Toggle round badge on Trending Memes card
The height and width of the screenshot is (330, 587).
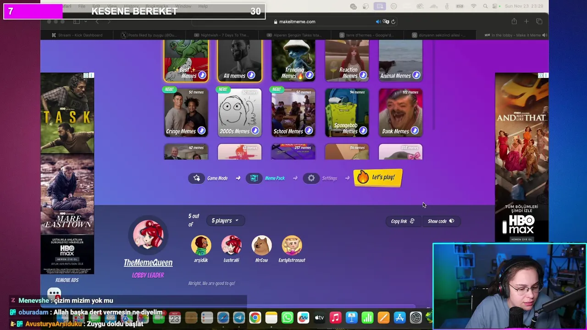point(309,75)
